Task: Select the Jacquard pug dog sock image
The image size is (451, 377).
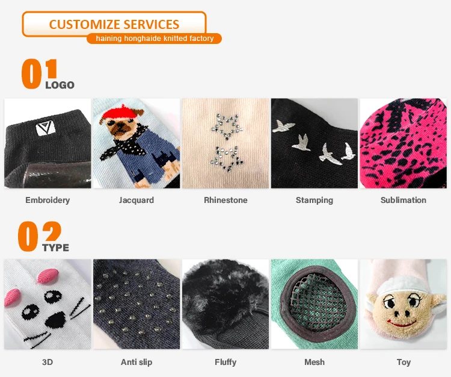Action: (x=137, y=143)
